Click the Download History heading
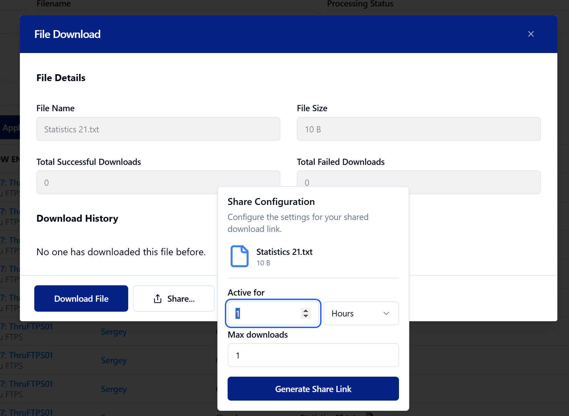This screenshot has width=569, height=416. tap(77, 219)
